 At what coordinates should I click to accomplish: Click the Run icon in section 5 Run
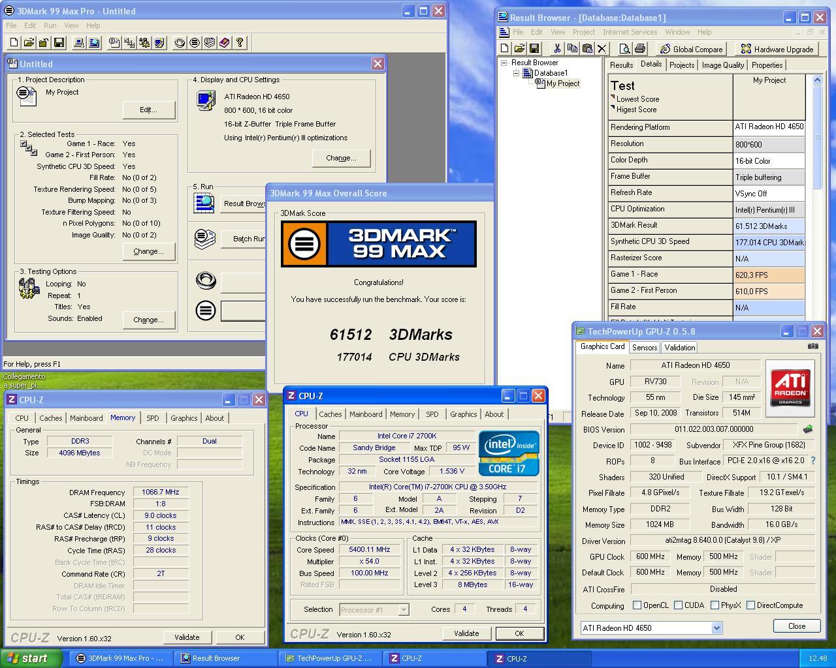[204, 203]
